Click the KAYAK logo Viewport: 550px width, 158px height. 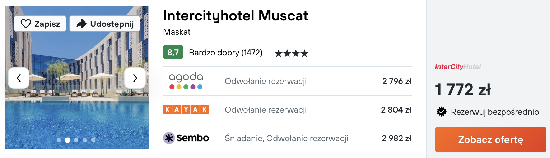(x=186, y=109)
